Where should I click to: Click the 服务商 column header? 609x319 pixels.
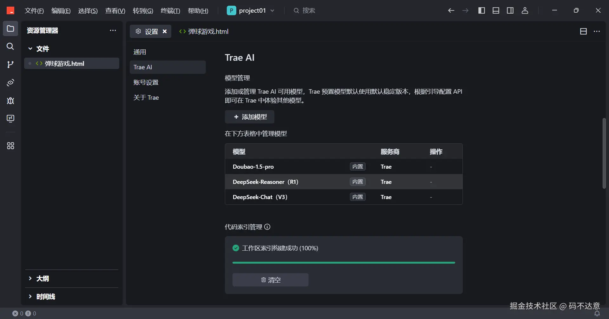tap(390, 152)
